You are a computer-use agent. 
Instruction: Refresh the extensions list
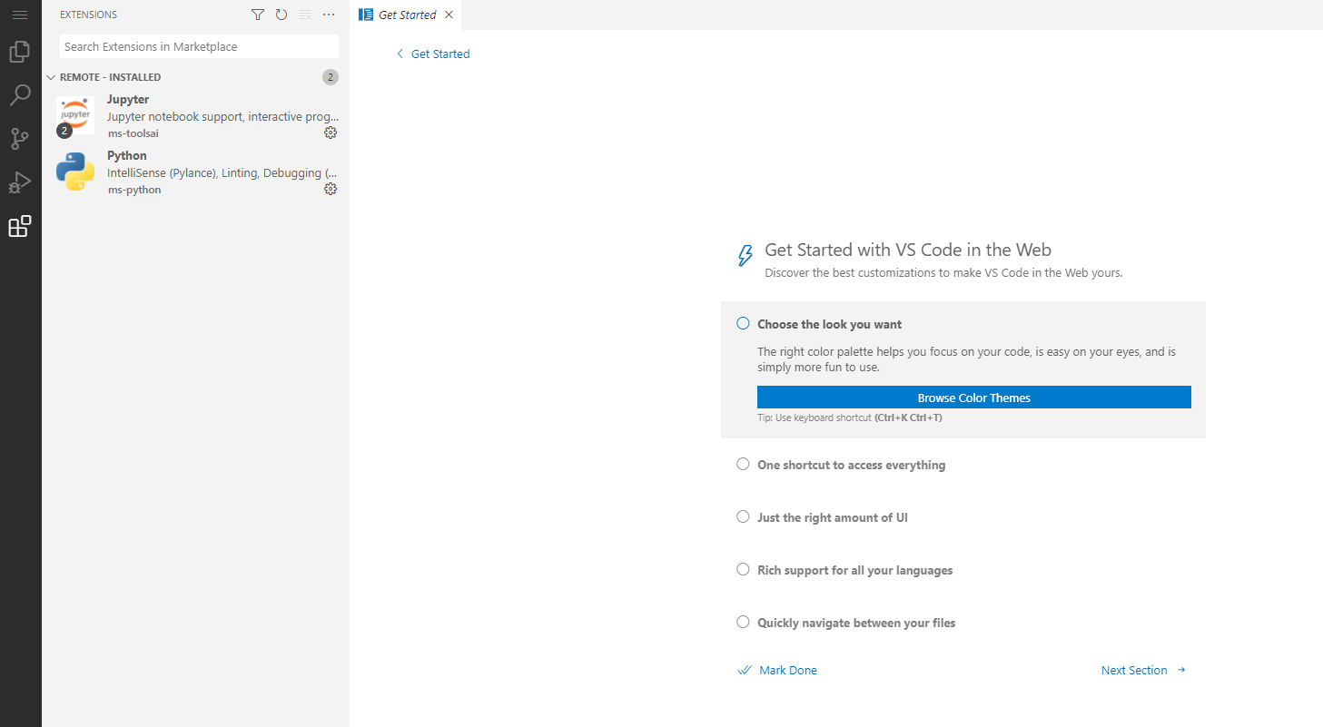tap(281, 15)
